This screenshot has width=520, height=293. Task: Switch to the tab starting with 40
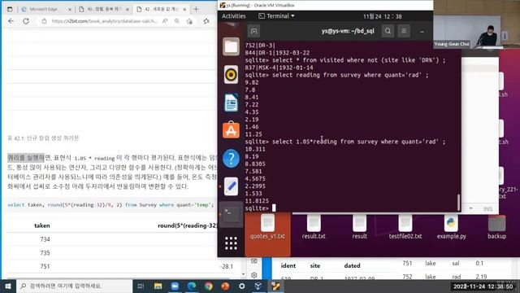[104, 9]
